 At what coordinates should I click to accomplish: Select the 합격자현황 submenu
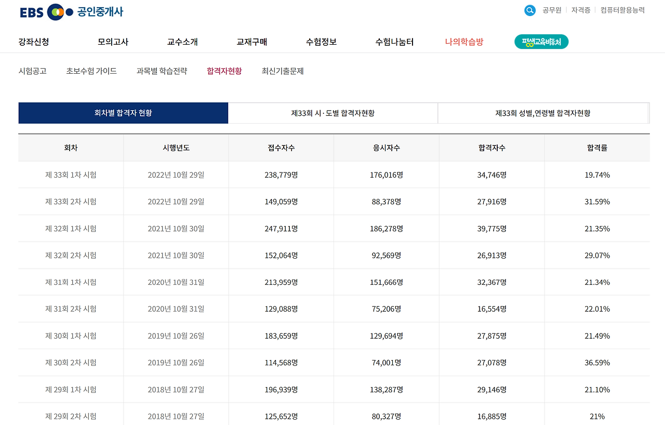click(224, 71)
